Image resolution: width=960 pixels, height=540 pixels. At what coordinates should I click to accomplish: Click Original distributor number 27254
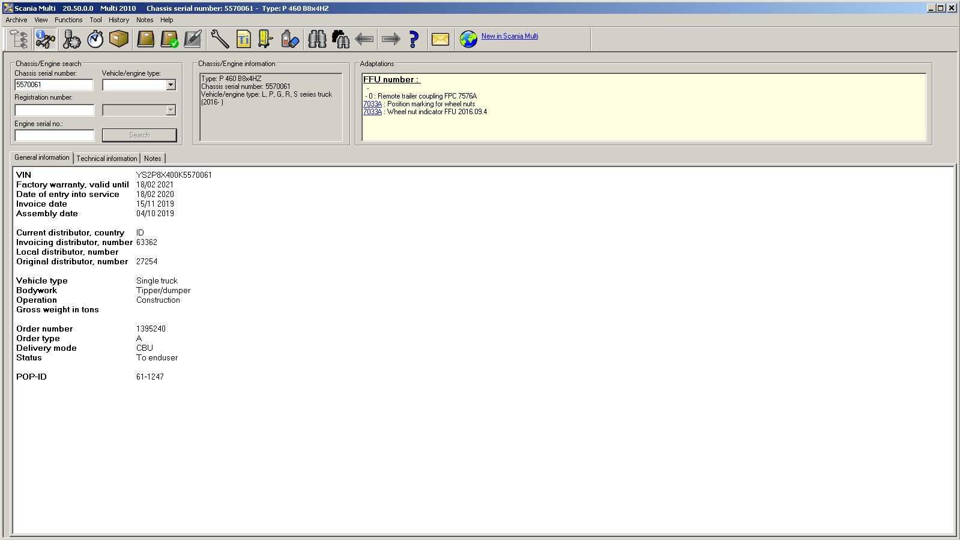pos(146,261)
